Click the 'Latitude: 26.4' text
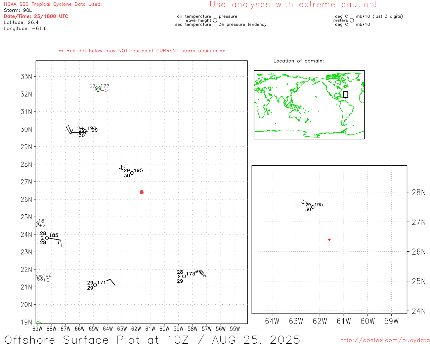Image resolution: width=430 pixels, height=344 pixels. click(21, 23)
